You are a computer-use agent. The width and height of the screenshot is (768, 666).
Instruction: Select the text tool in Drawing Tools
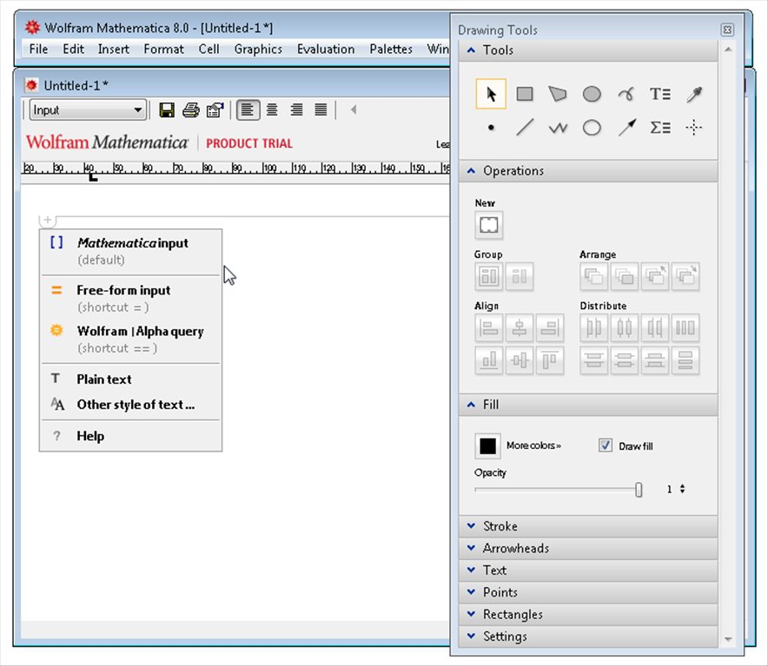tap(659, 94)
